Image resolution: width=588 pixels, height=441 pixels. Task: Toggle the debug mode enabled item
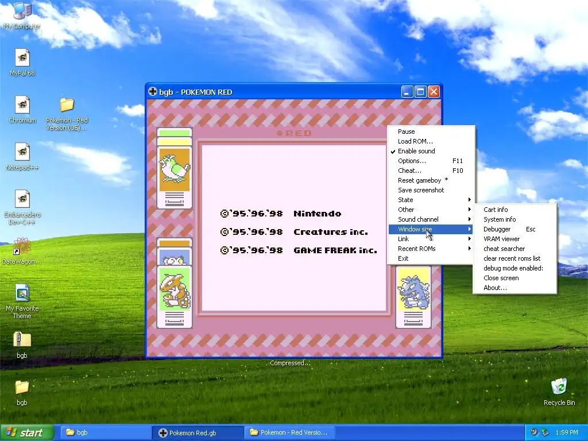click(515, 268)
